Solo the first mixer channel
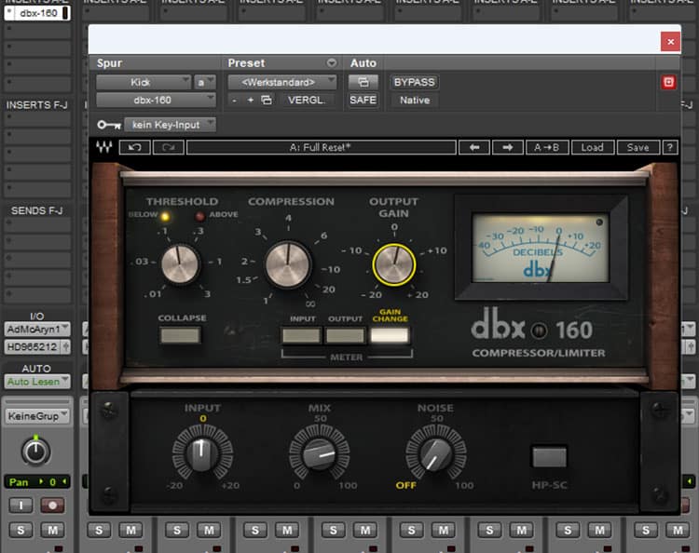699x553 pixels. [x=21, y=530]
